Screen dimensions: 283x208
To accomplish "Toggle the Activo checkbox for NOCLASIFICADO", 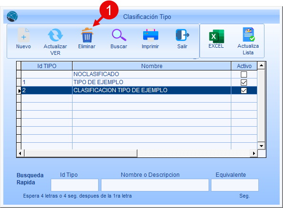I will (244, 74).
